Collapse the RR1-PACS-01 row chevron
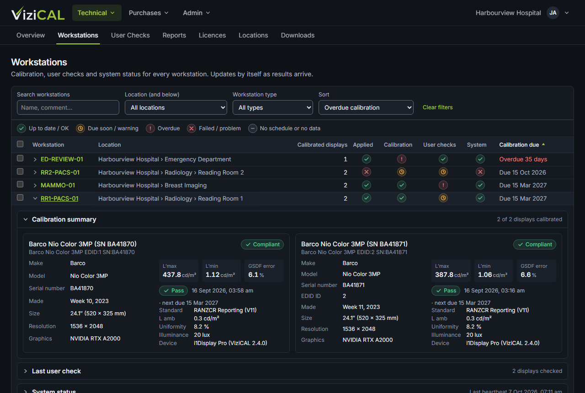Screen dimensions: 585x393 tap(35, 198)
